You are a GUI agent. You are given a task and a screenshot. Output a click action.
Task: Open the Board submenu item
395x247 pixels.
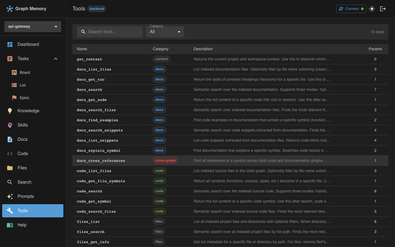[33, 72]
